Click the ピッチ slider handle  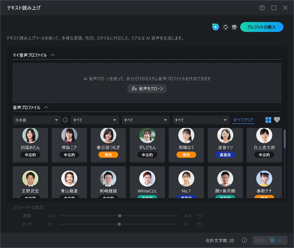coord(119,224)
